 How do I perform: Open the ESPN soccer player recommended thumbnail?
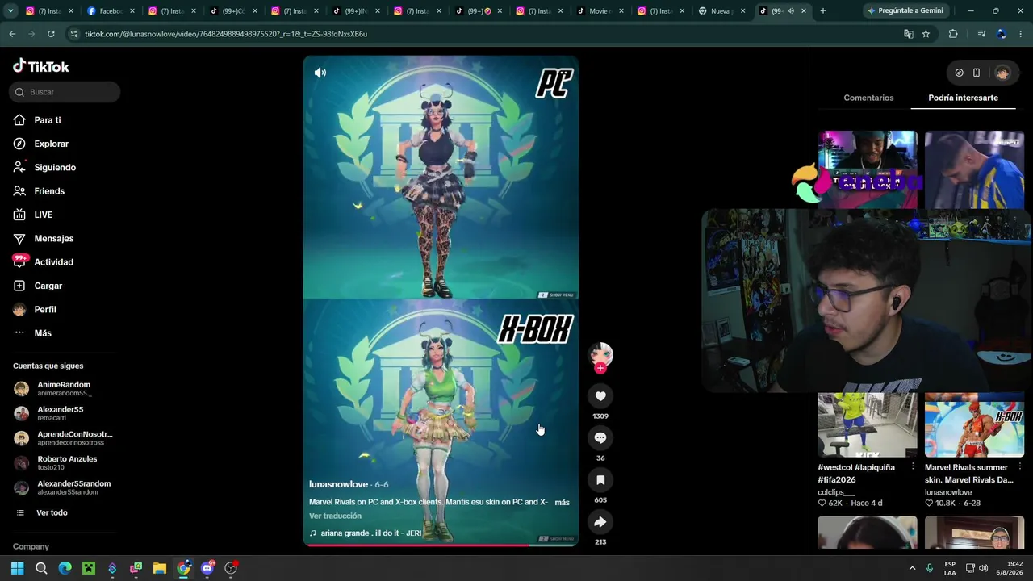pyautogui.click(x=974, y=169)
